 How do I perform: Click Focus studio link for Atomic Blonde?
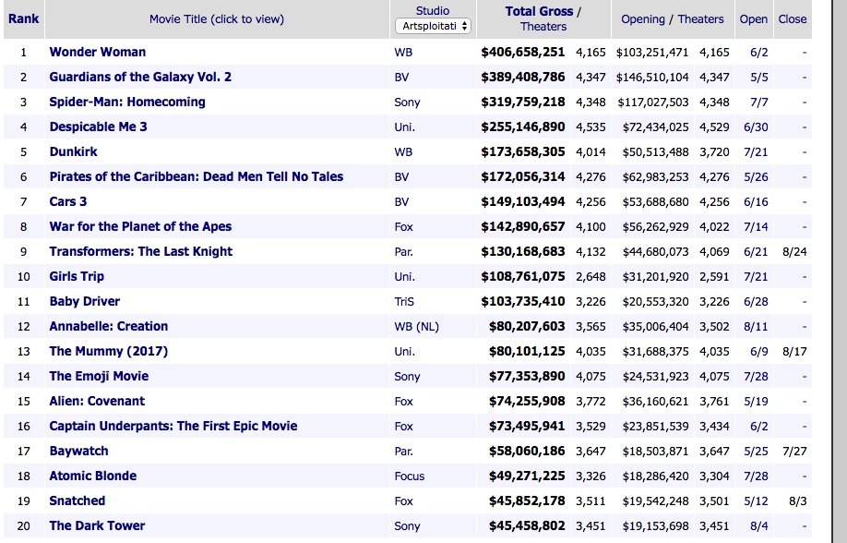pos(410,476)
